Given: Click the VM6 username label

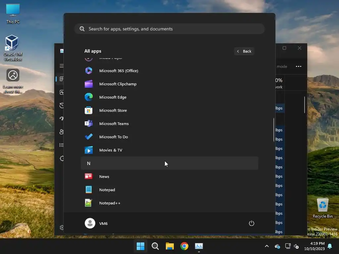Looking at the screenshot, I should (103, 223).
